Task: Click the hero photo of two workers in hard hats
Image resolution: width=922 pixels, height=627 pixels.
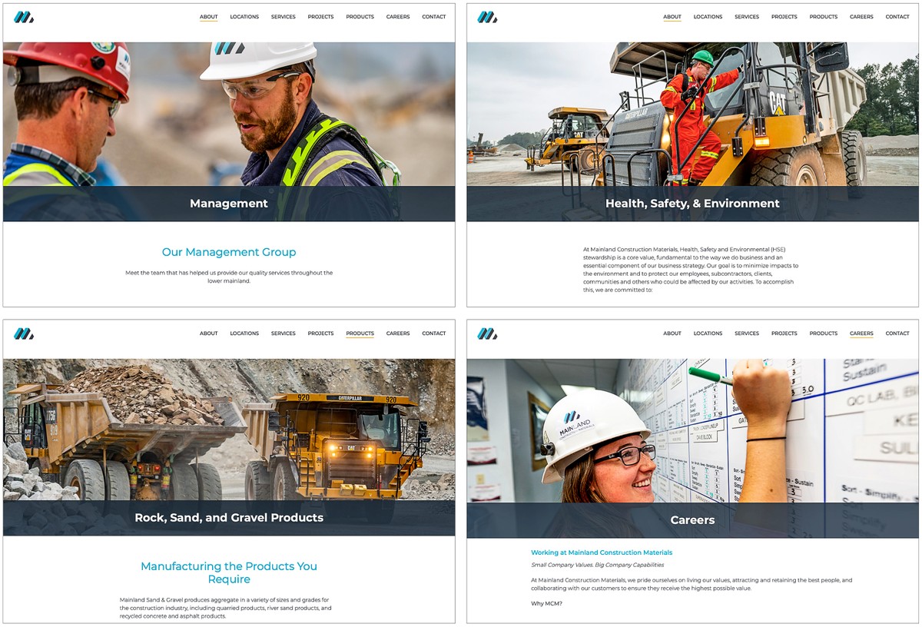Action: coord(229,131)
